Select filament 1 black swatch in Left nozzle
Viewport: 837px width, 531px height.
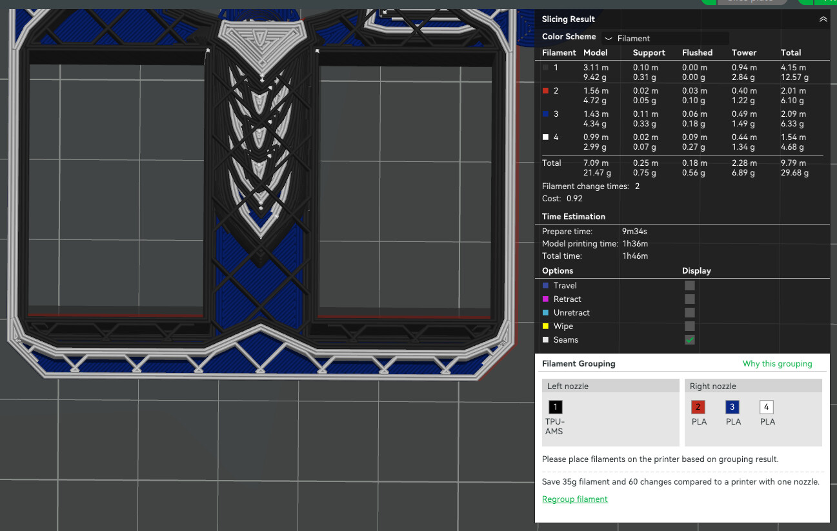pyautogui.click(x=556, y=407)
